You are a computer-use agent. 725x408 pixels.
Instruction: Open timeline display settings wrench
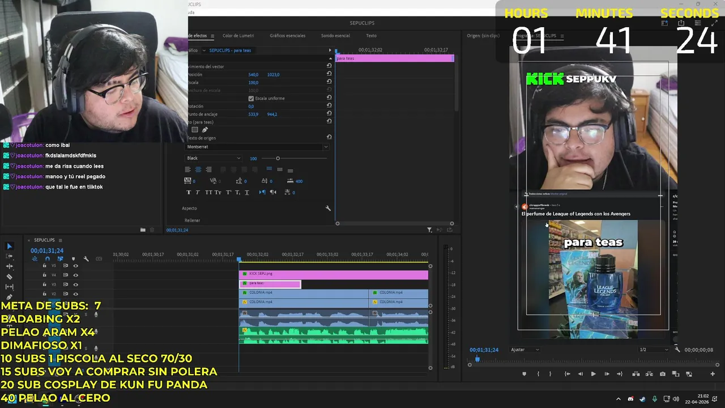pyautogui.click(x=86, y=259)
